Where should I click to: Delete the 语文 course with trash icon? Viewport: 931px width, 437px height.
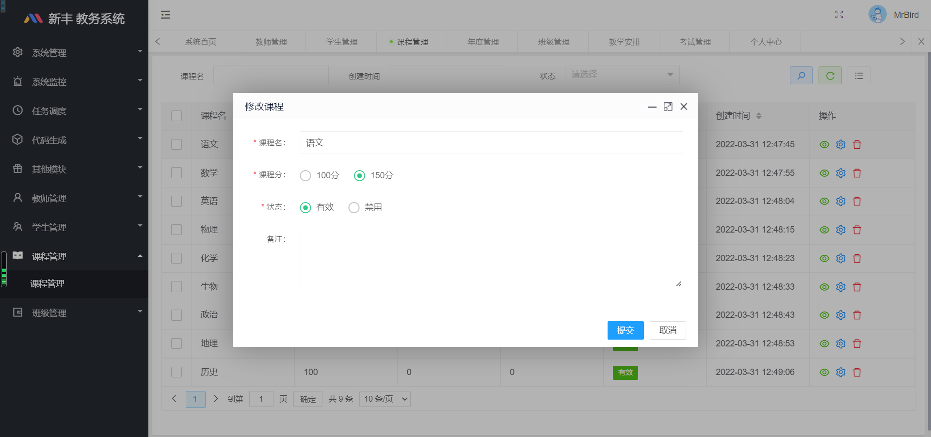[x=857, y=144]
